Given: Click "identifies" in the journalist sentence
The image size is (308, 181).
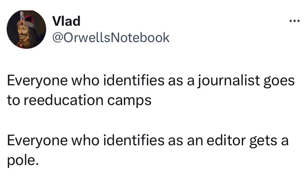Looking at the screenshot, I should (134, 80).
